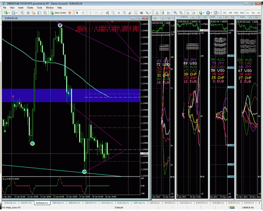Select the Text Label tool
Image resolution: width=263 pixels, height=211 pixels.
tap(125, 13)
